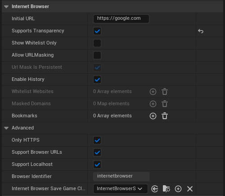Empty the Masked Domains map trash icon

tap(165, 104)
